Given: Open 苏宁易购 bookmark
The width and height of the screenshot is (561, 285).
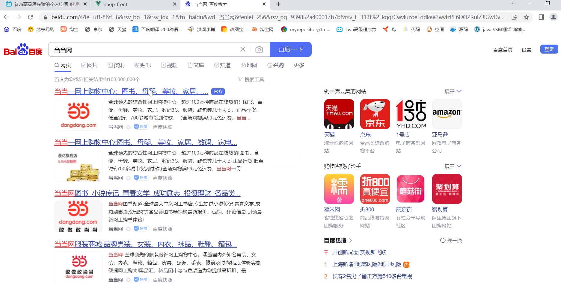Looking at the screenshot, I should 41,29.
